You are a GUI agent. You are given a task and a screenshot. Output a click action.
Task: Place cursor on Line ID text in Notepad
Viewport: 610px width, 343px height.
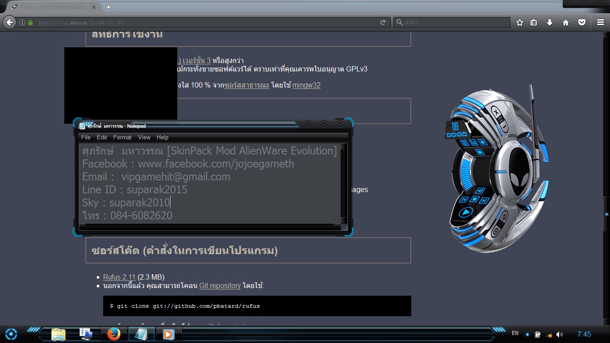point(135,190)
